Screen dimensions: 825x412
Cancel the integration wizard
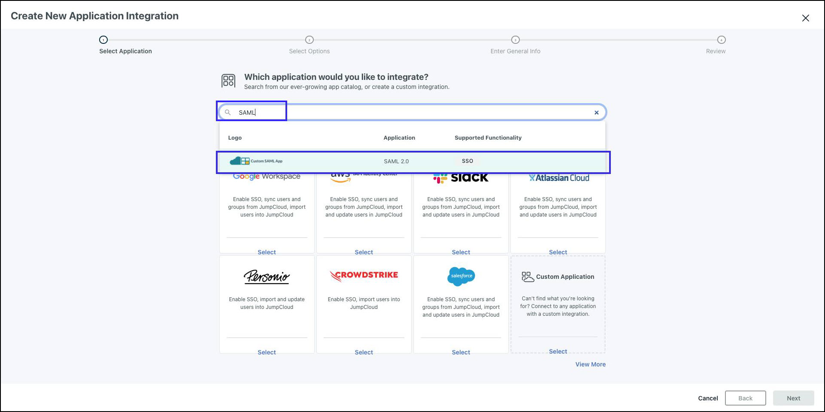708,398
